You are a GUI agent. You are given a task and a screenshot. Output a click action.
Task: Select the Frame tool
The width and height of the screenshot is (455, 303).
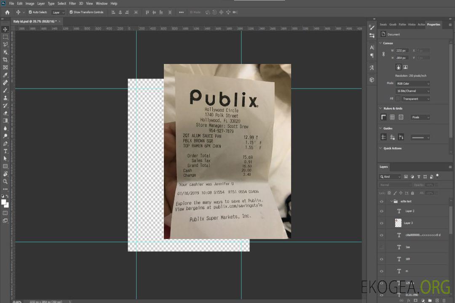(x=5, y=67)
